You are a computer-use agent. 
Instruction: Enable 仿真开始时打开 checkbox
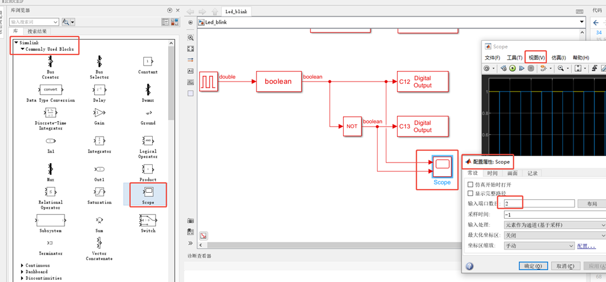tap(470, 184)
